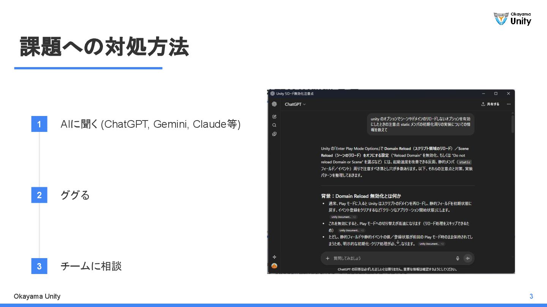547x307 pixels.
Task: Open the third Unity Document citation chip
Action: click(432, 244)
